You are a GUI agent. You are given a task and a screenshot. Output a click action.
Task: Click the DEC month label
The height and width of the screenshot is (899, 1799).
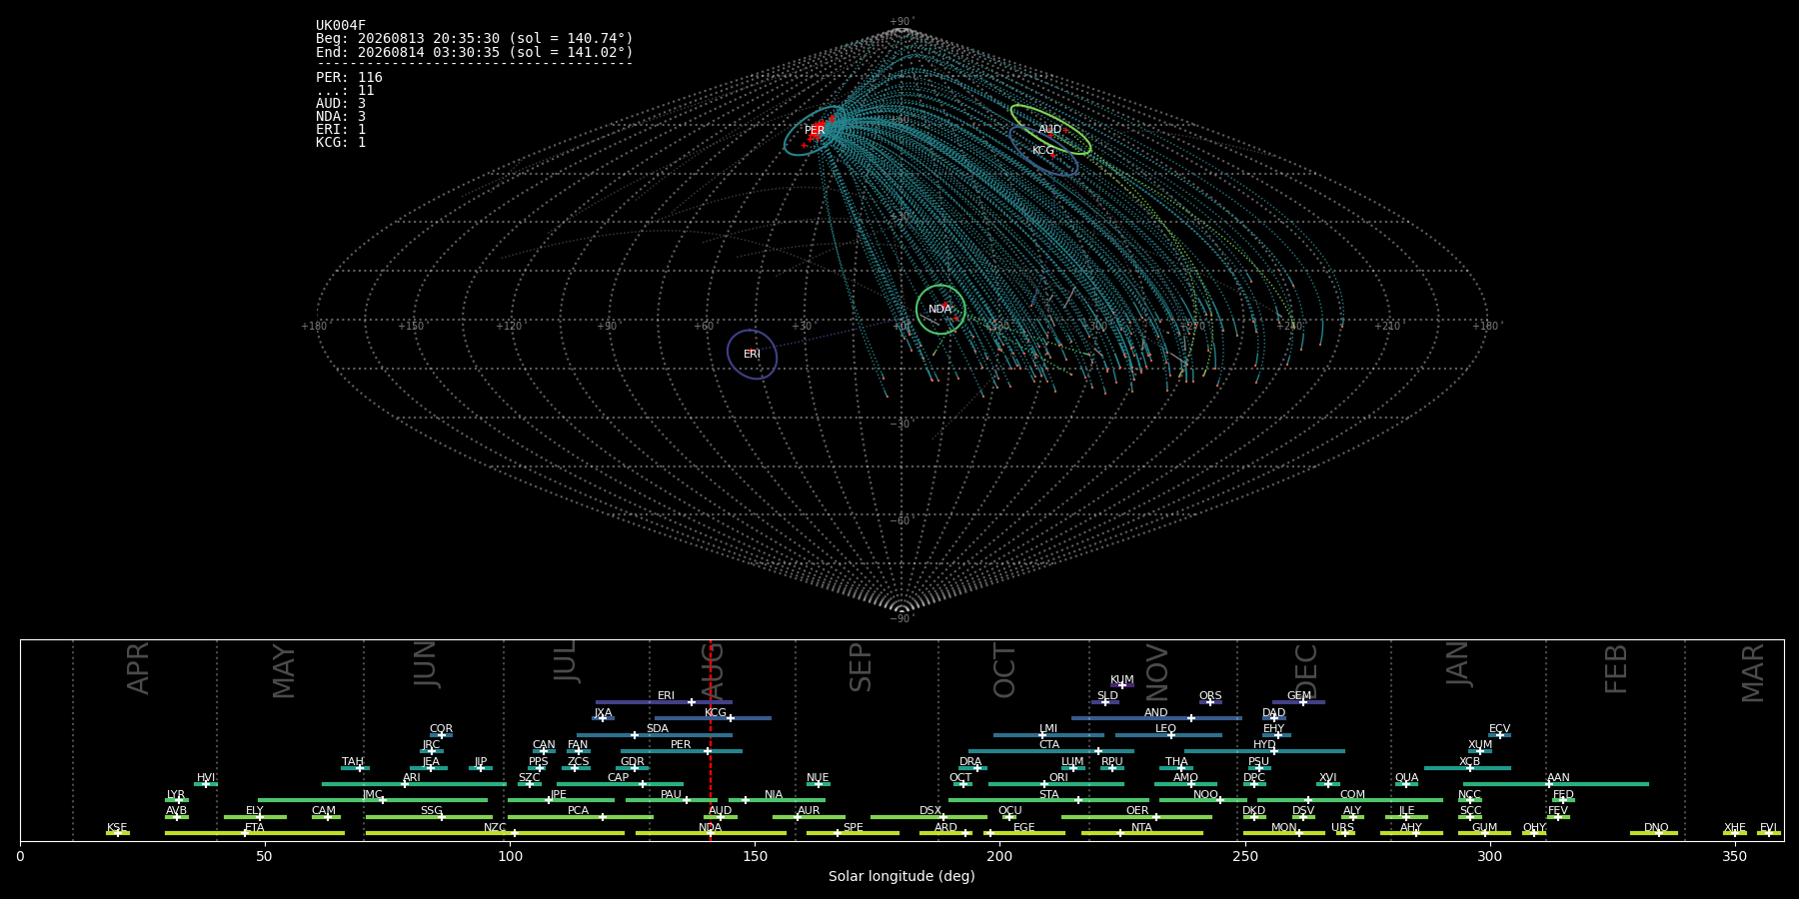click(1306, 671)
